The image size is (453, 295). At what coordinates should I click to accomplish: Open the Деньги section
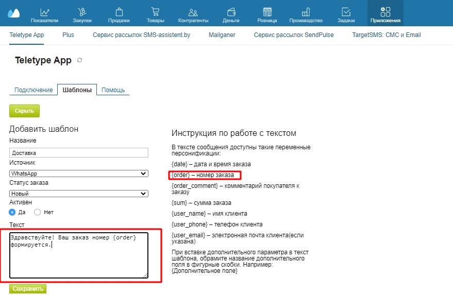point(231,15)
